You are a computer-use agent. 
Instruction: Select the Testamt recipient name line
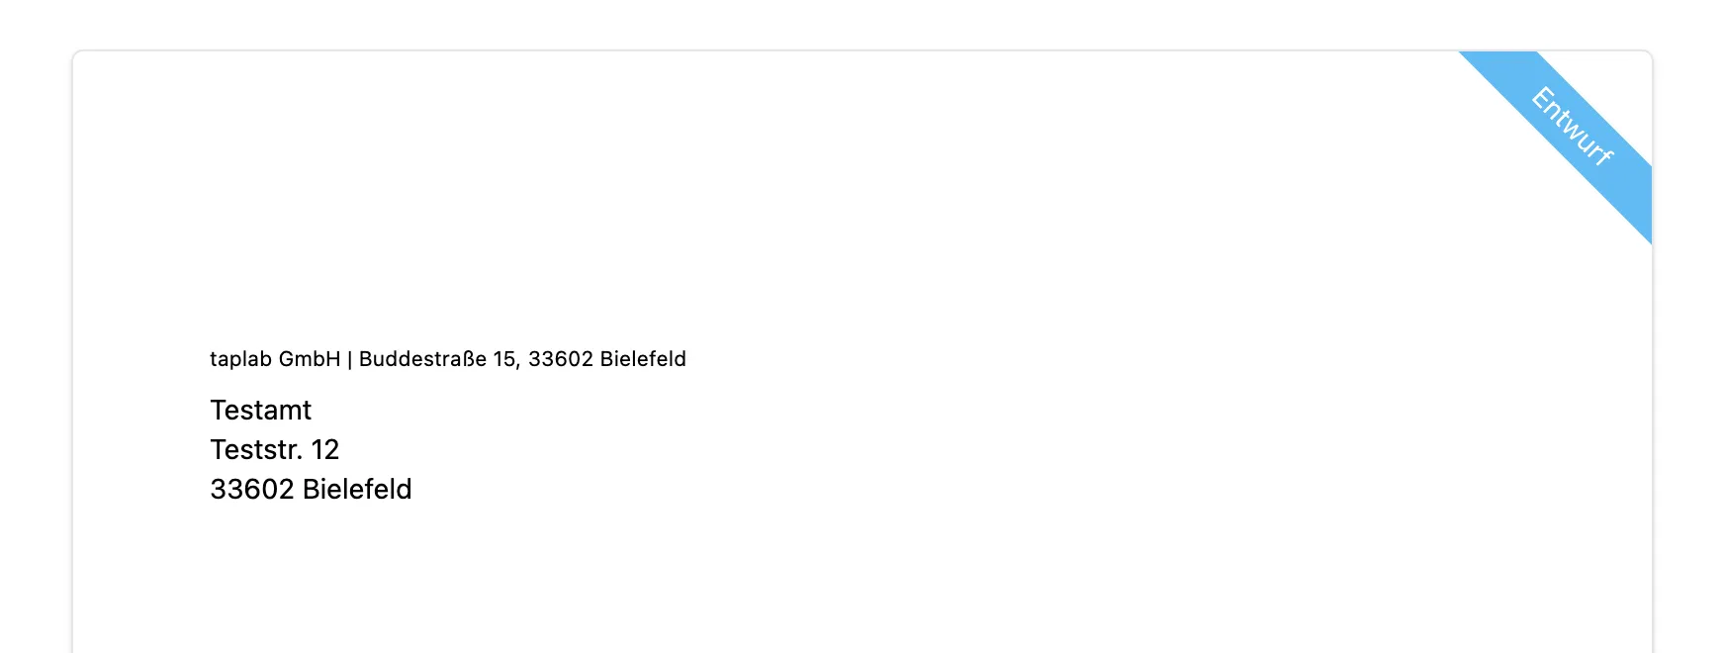[261, 410]
